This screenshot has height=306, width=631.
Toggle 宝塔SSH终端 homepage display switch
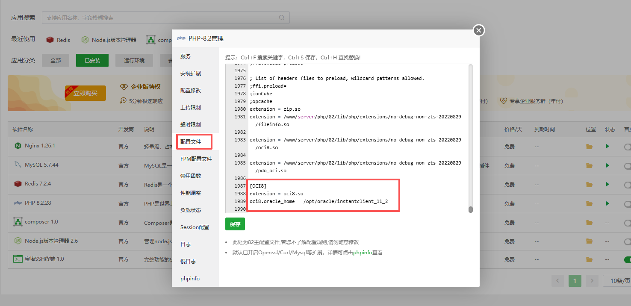point(628,259)
